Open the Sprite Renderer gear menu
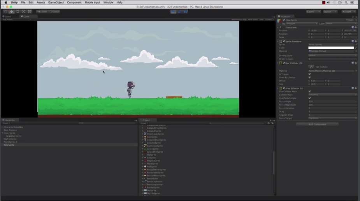 pyautogui.click(x=356, y=41)
